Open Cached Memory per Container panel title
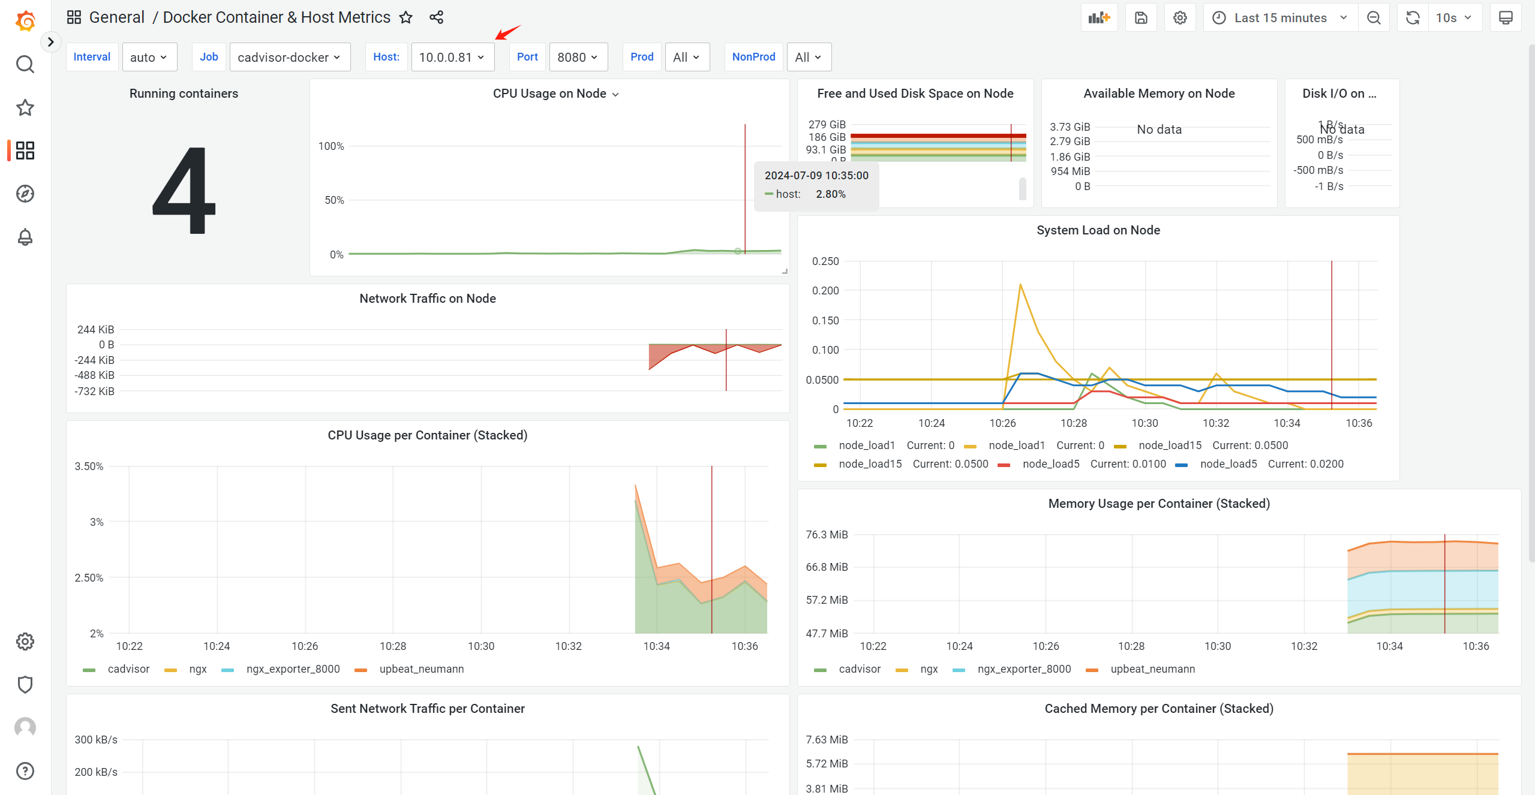1535x795 pixels. (1158, 709)
